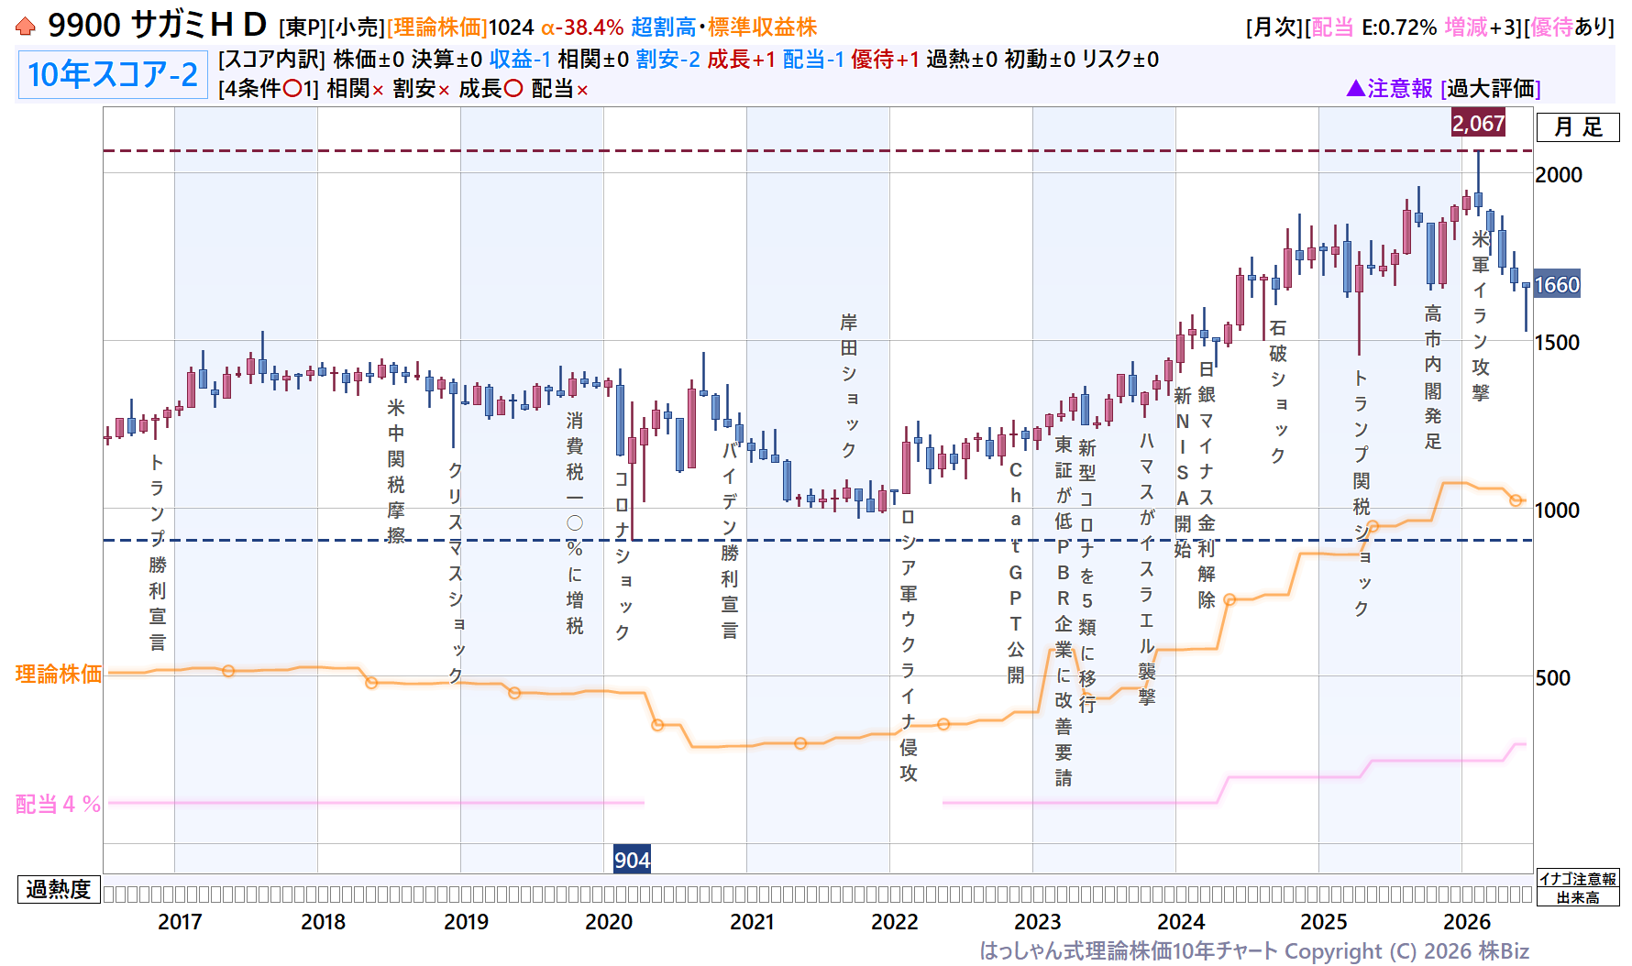Click the バイデン勝利宣言 event annotation
The height and width of the screenshot is (966, 1632).
(x=729, y=540)
